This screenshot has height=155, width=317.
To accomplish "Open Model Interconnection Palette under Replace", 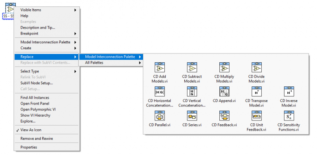I will 111,57.
